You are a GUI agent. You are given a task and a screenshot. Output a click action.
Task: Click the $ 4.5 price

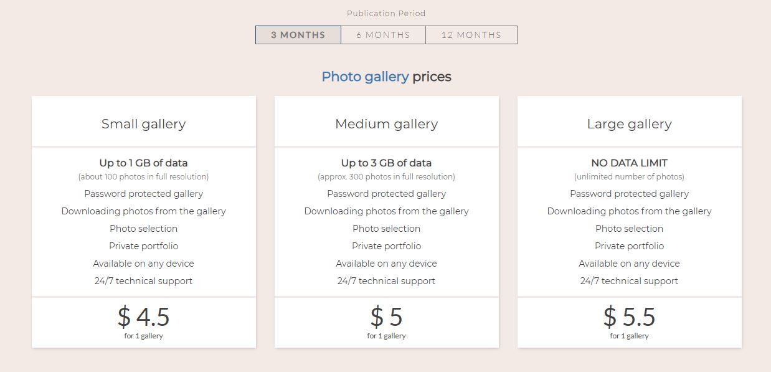tap(144, 317)
